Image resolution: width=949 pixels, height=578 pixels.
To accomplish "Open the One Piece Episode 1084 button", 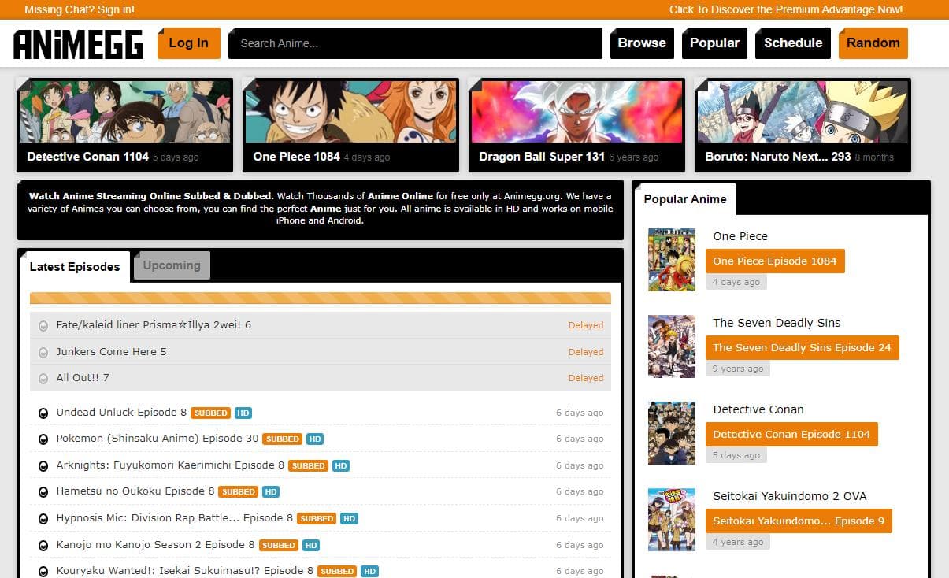I will (x=775, y=261).
